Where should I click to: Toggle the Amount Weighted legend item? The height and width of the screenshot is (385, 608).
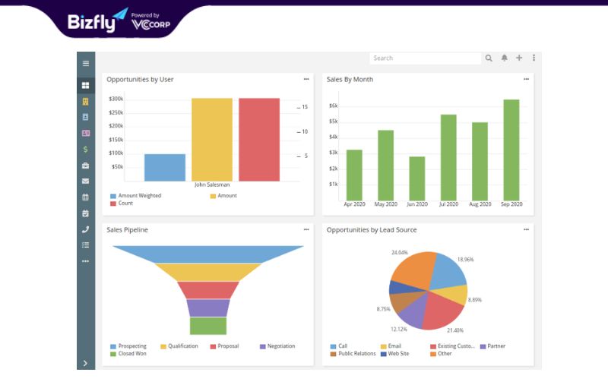pyautogui.click(x=136, y=196)
